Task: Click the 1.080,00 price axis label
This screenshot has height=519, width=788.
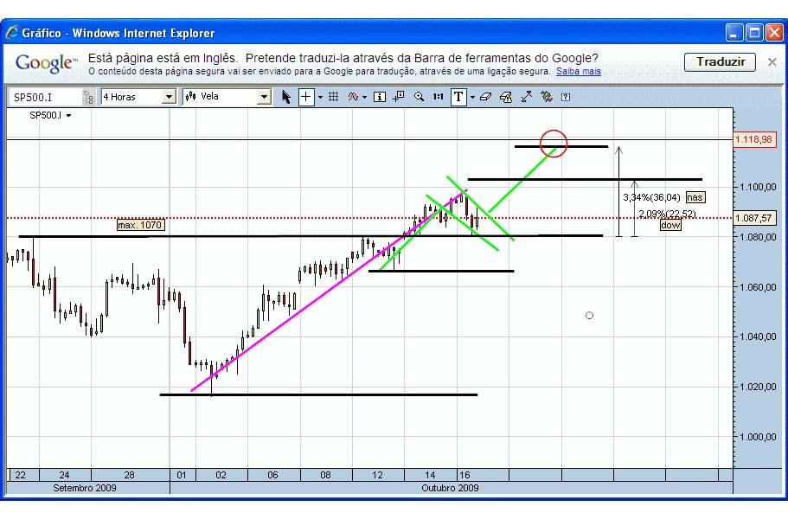Action: pyautogui.click(x=758, y=237)
